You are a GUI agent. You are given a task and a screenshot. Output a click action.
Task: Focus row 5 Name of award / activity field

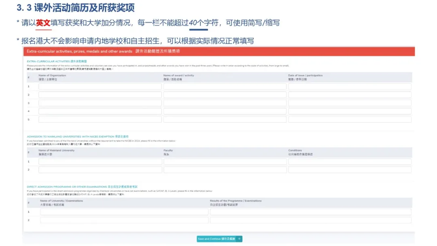pyautogui.click(x=225, y=119)
